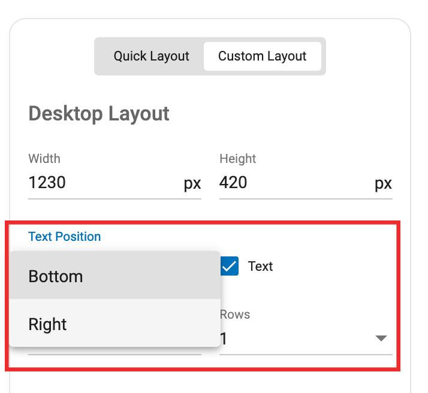Click the Rows label

235,315
